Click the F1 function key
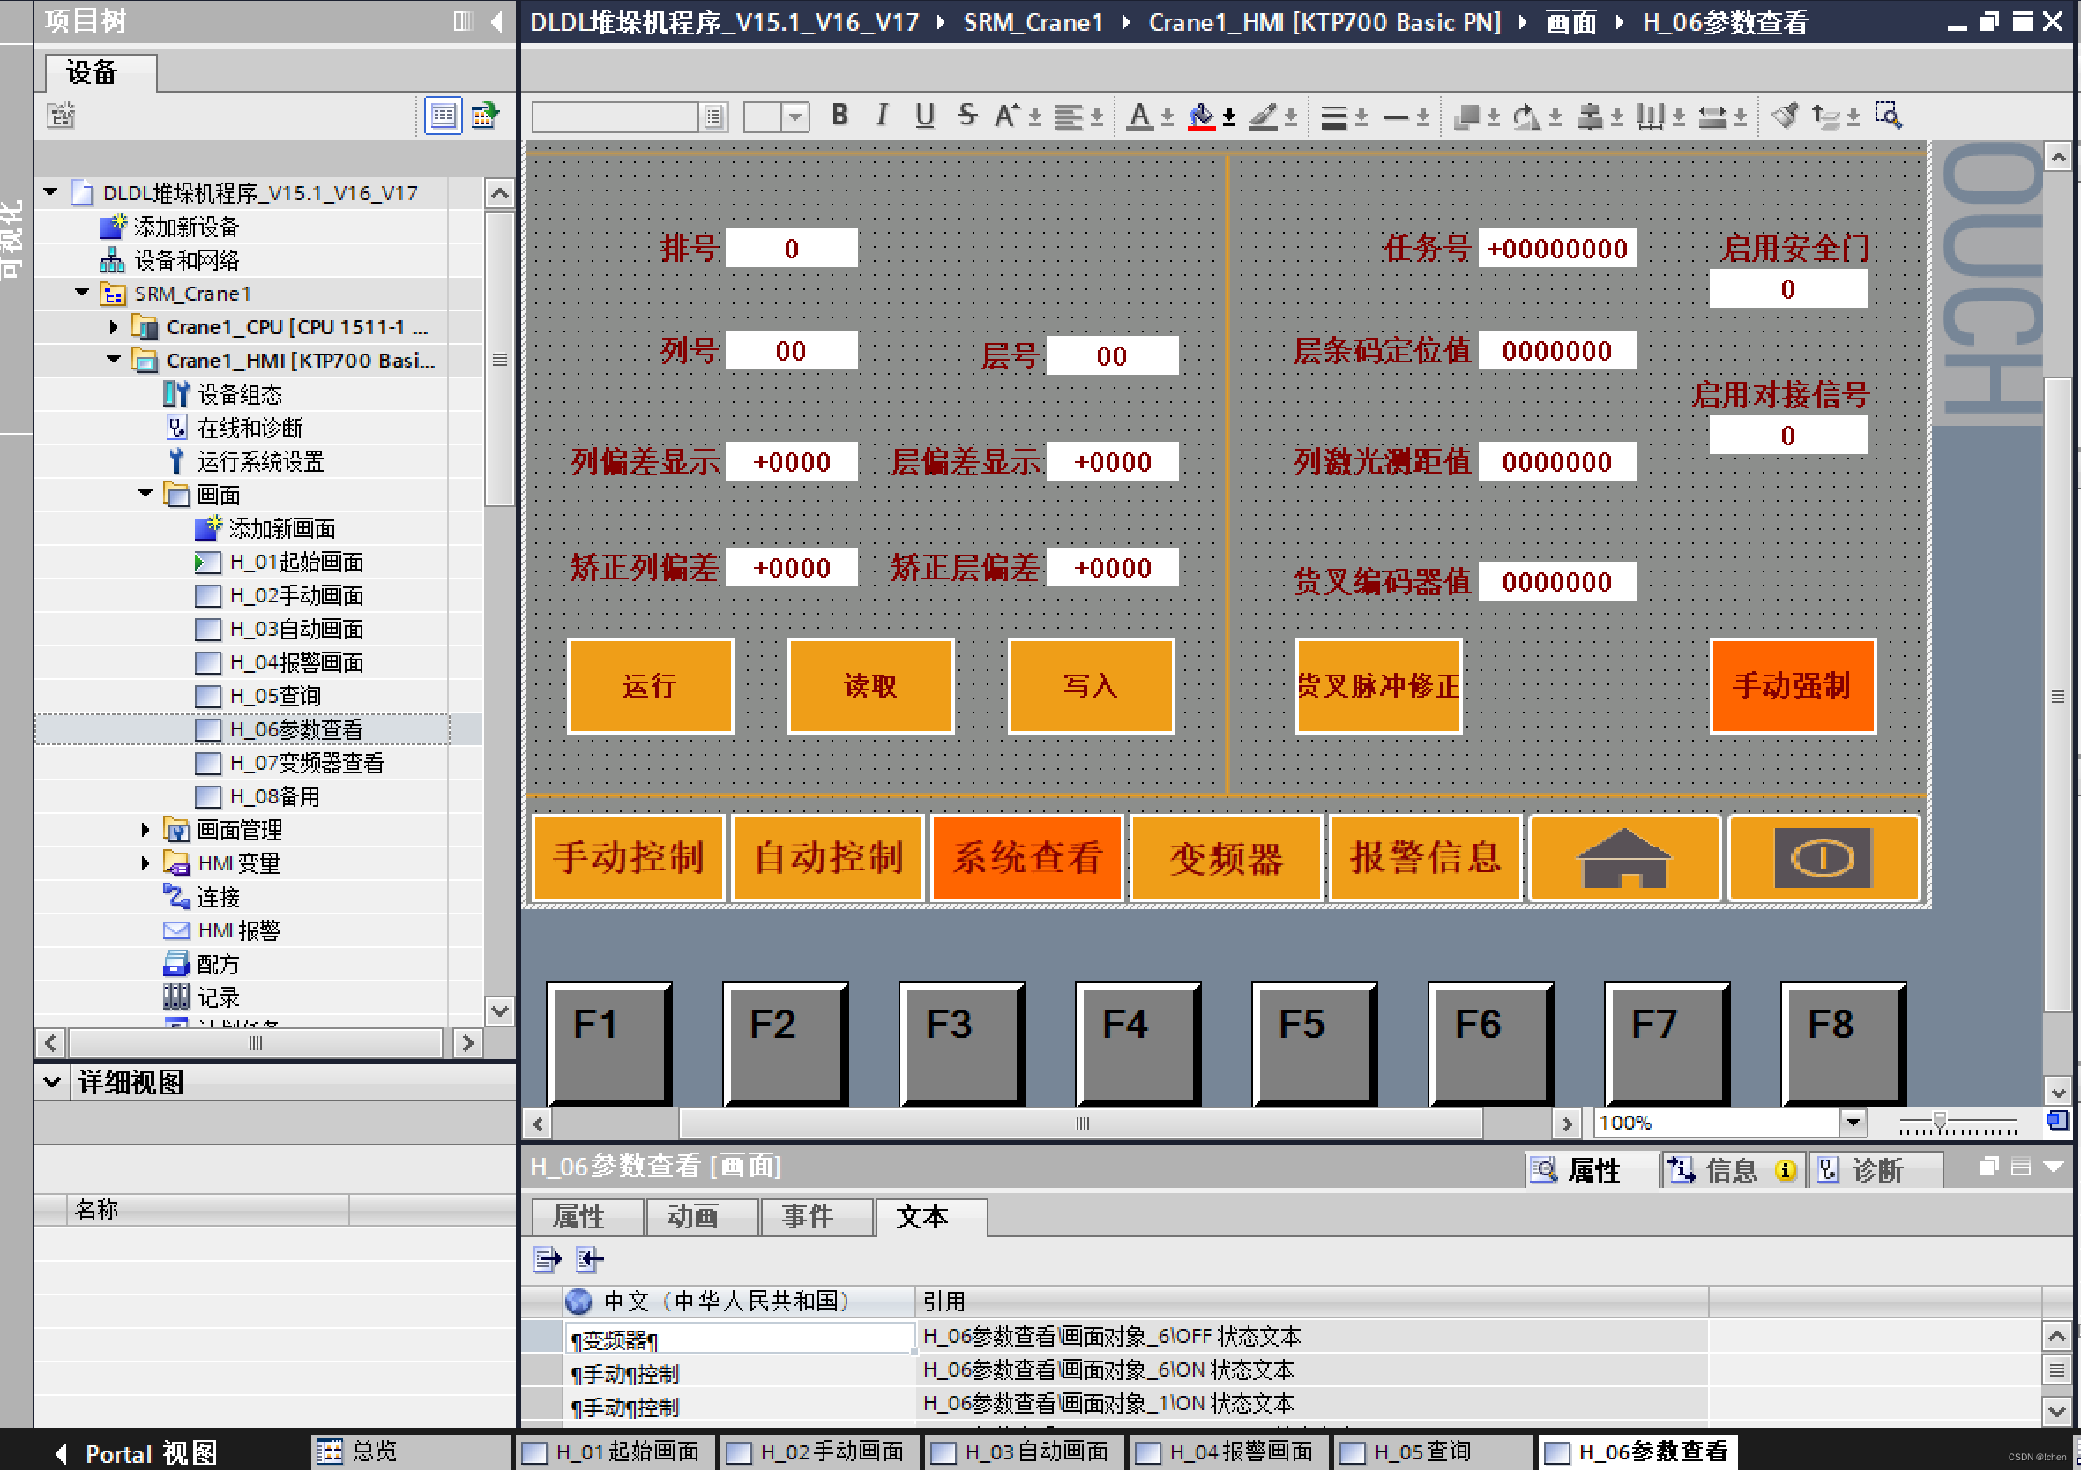The height and width of the screenshot is (1470, 2081). (x=609, y=1042)
